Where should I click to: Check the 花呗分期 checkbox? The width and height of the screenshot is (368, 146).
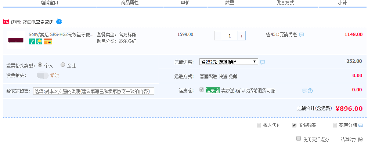[x=335, y=125]
